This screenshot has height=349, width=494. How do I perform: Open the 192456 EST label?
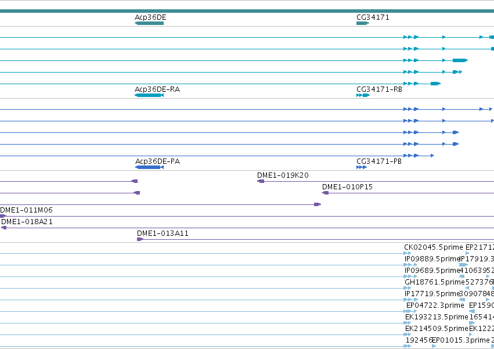pos(419,340)
